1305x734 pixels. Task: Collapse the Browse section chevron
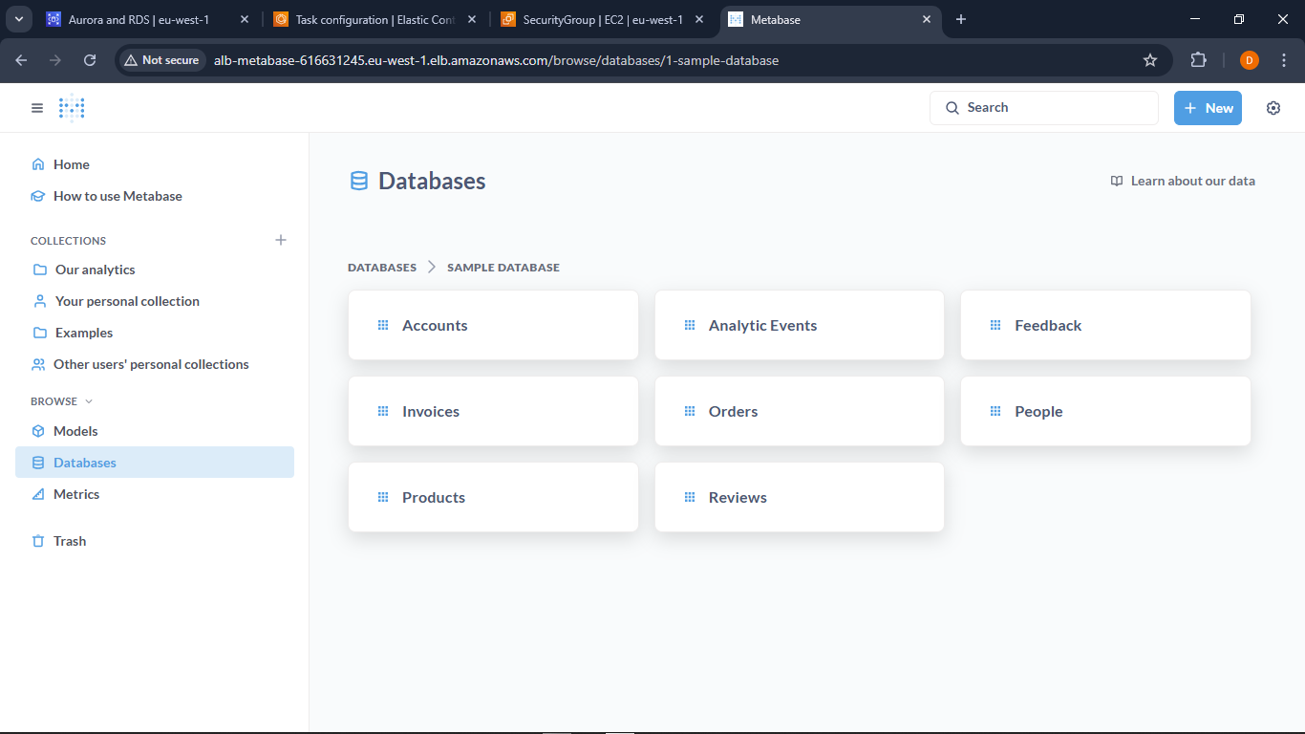(89, 401)
